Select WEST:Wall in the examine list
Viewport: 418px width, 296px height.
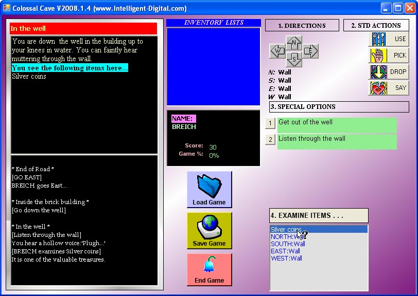tap(319, 258)
